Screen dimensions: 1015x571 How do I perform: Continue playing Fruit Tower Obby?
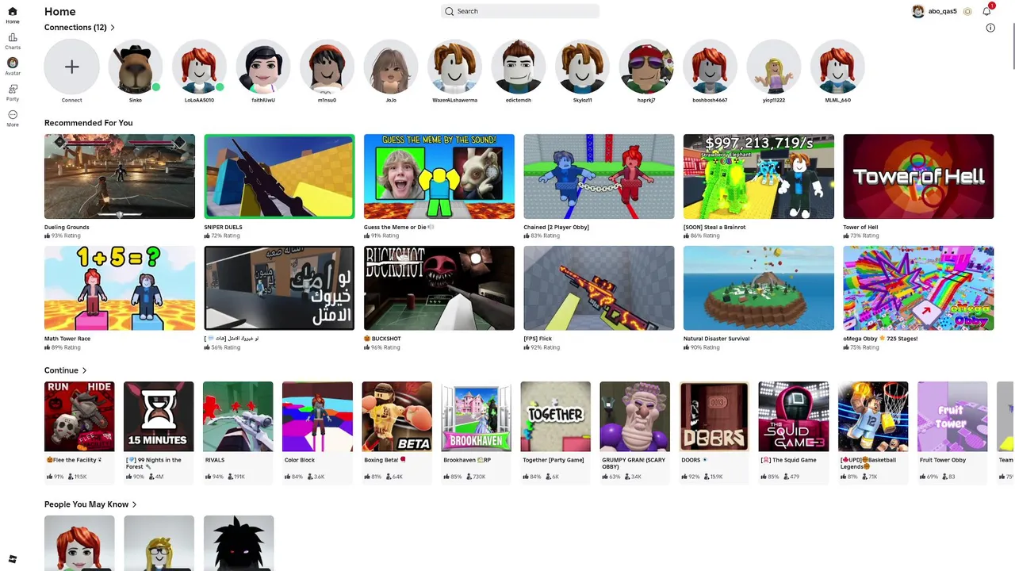point(952,416)
